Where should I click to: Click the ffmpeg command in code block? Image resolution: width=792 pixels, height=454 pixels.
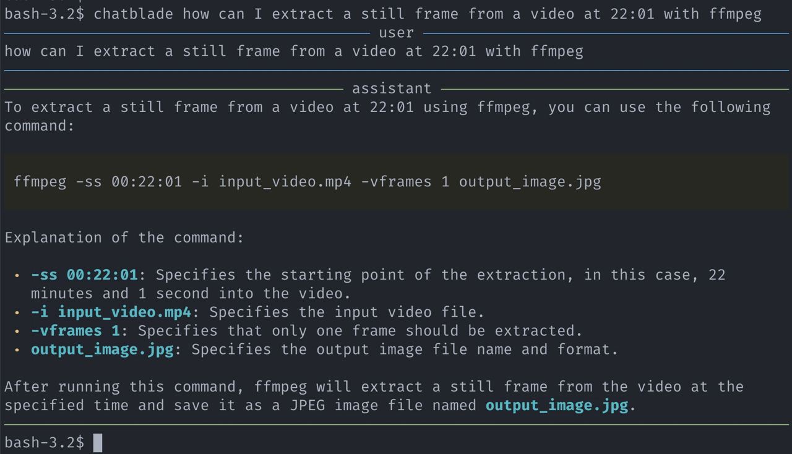coord(308,182)
